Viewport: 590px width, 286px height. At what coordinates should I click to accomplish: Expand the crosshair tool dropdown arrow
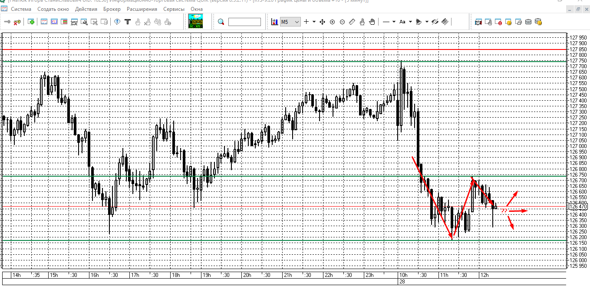(314, 22)
